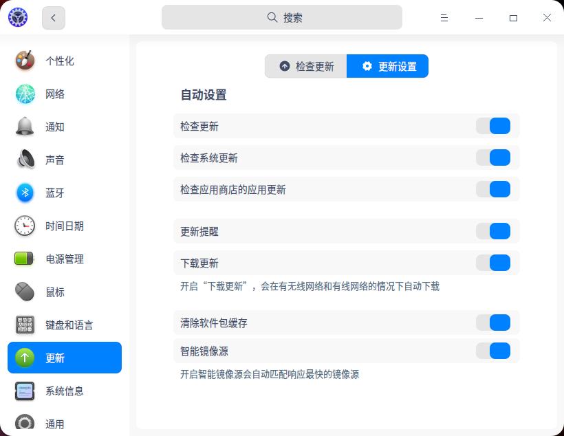Switch to the 检查更新 tab

point(306,66)
